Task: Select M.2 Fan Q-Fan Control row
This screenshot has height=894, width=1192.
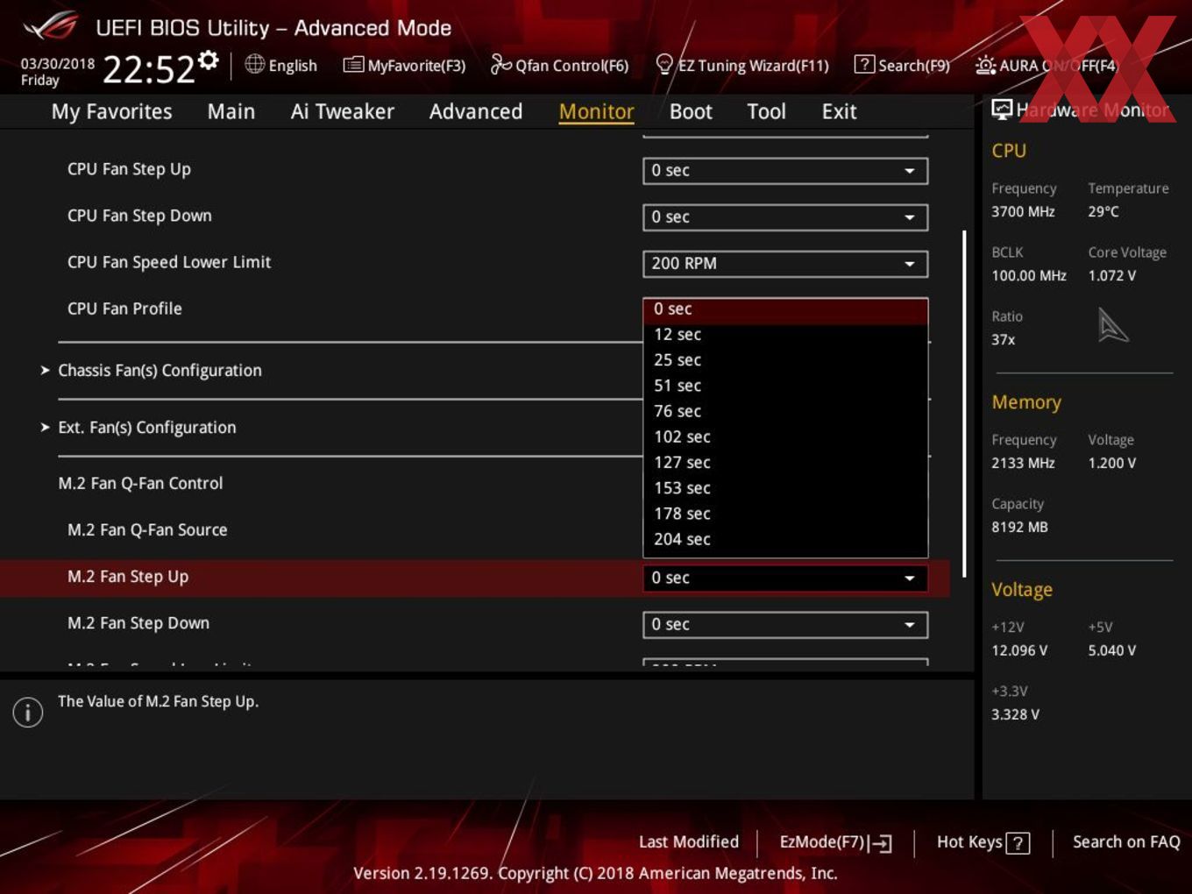Action: 473,484
